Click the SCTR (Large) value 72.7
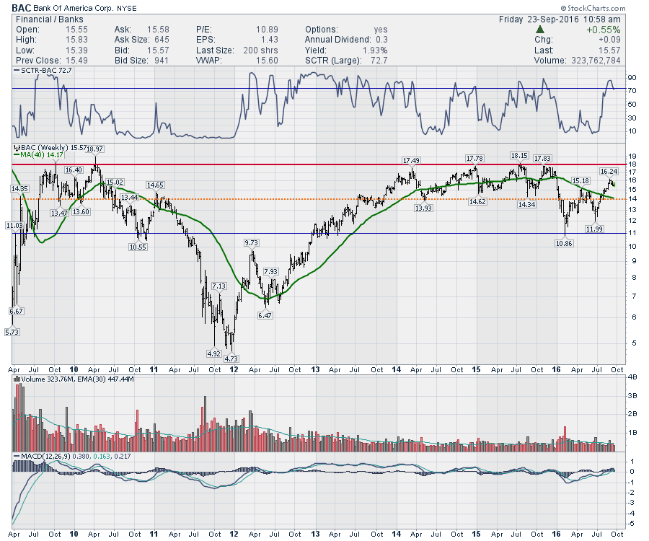649x541 pixels. click(379, 61)
